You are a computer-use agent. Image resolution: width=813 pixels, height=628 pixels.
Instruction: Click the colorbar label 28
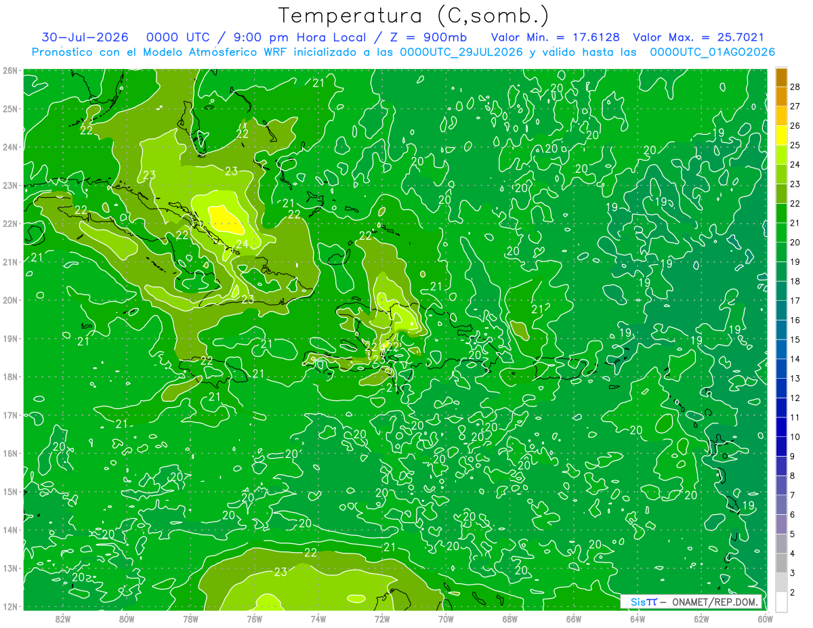pos(795,87)
